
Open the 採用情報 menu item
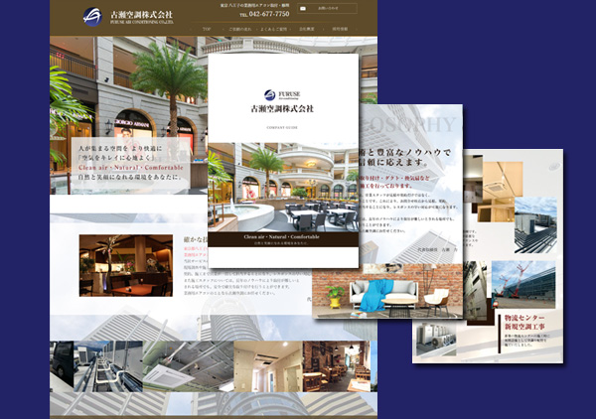(340, 29)
